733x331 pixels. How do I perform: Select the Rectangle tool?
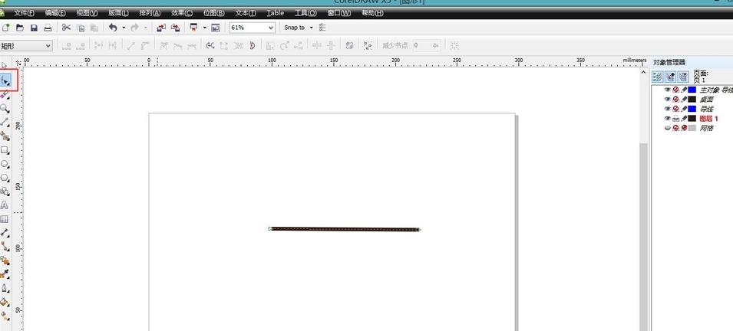click(5, 150)
